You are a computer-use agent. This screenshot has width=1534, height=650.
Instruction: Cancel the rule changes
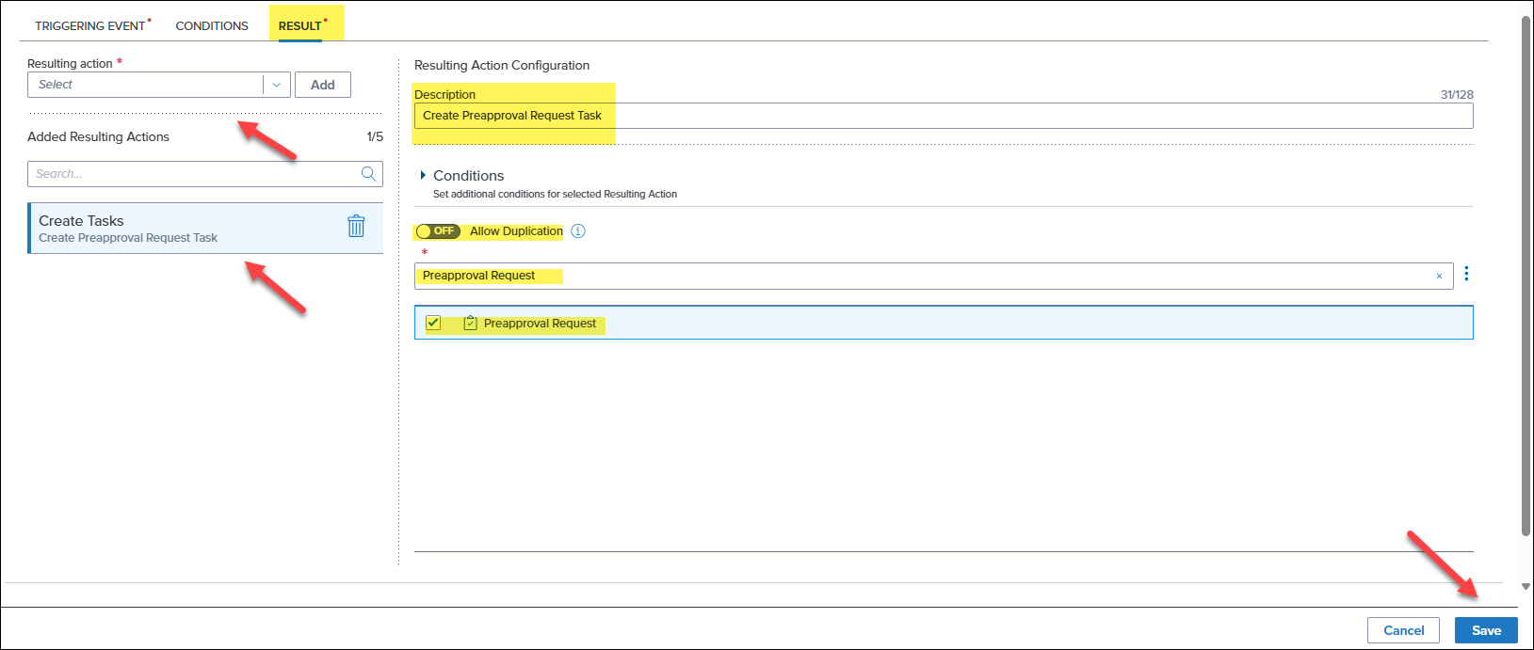[1402, 630]
